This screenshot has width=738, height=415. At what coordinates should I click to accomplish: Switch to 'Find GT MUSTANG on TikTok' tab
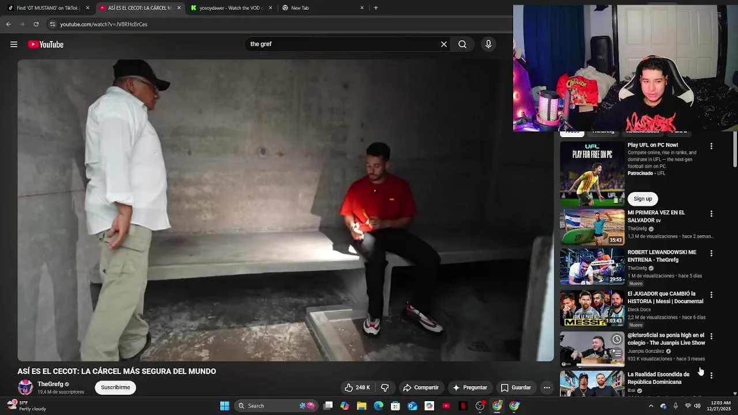47,8
